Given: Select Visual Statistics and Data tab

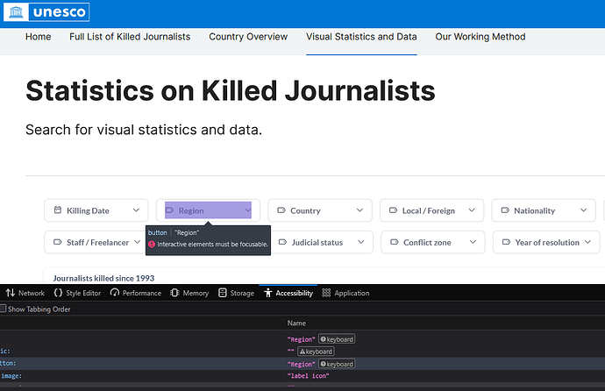Looking at the screenshot, I should pos(361,37).
